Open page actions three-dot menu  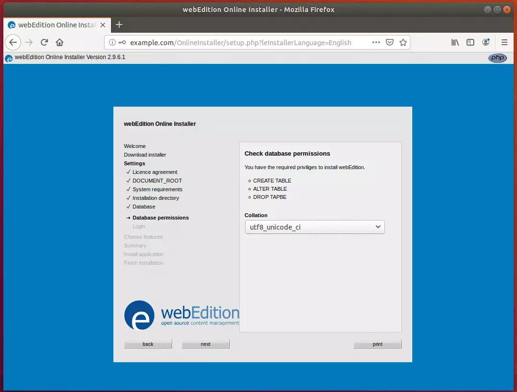click(376, 42)
